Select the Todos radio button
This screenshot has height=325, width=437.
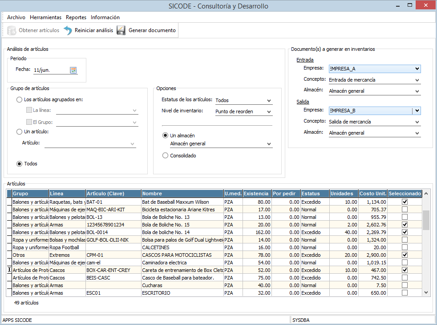[x=19, y=164]
